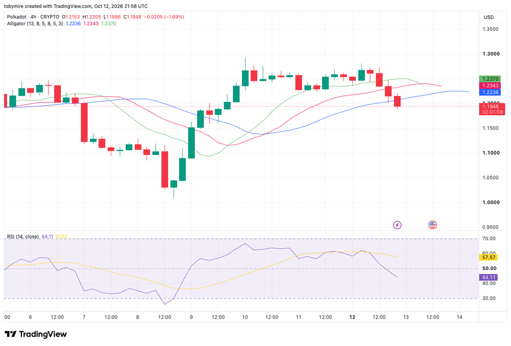Click date label 13 on time axis

click(x=406, y=317)
